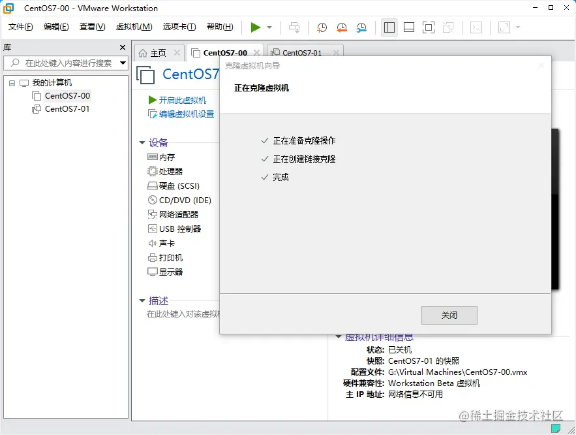Toggle the library sidebar view icon
The image size is (576, 435).
tap(389, 27)
